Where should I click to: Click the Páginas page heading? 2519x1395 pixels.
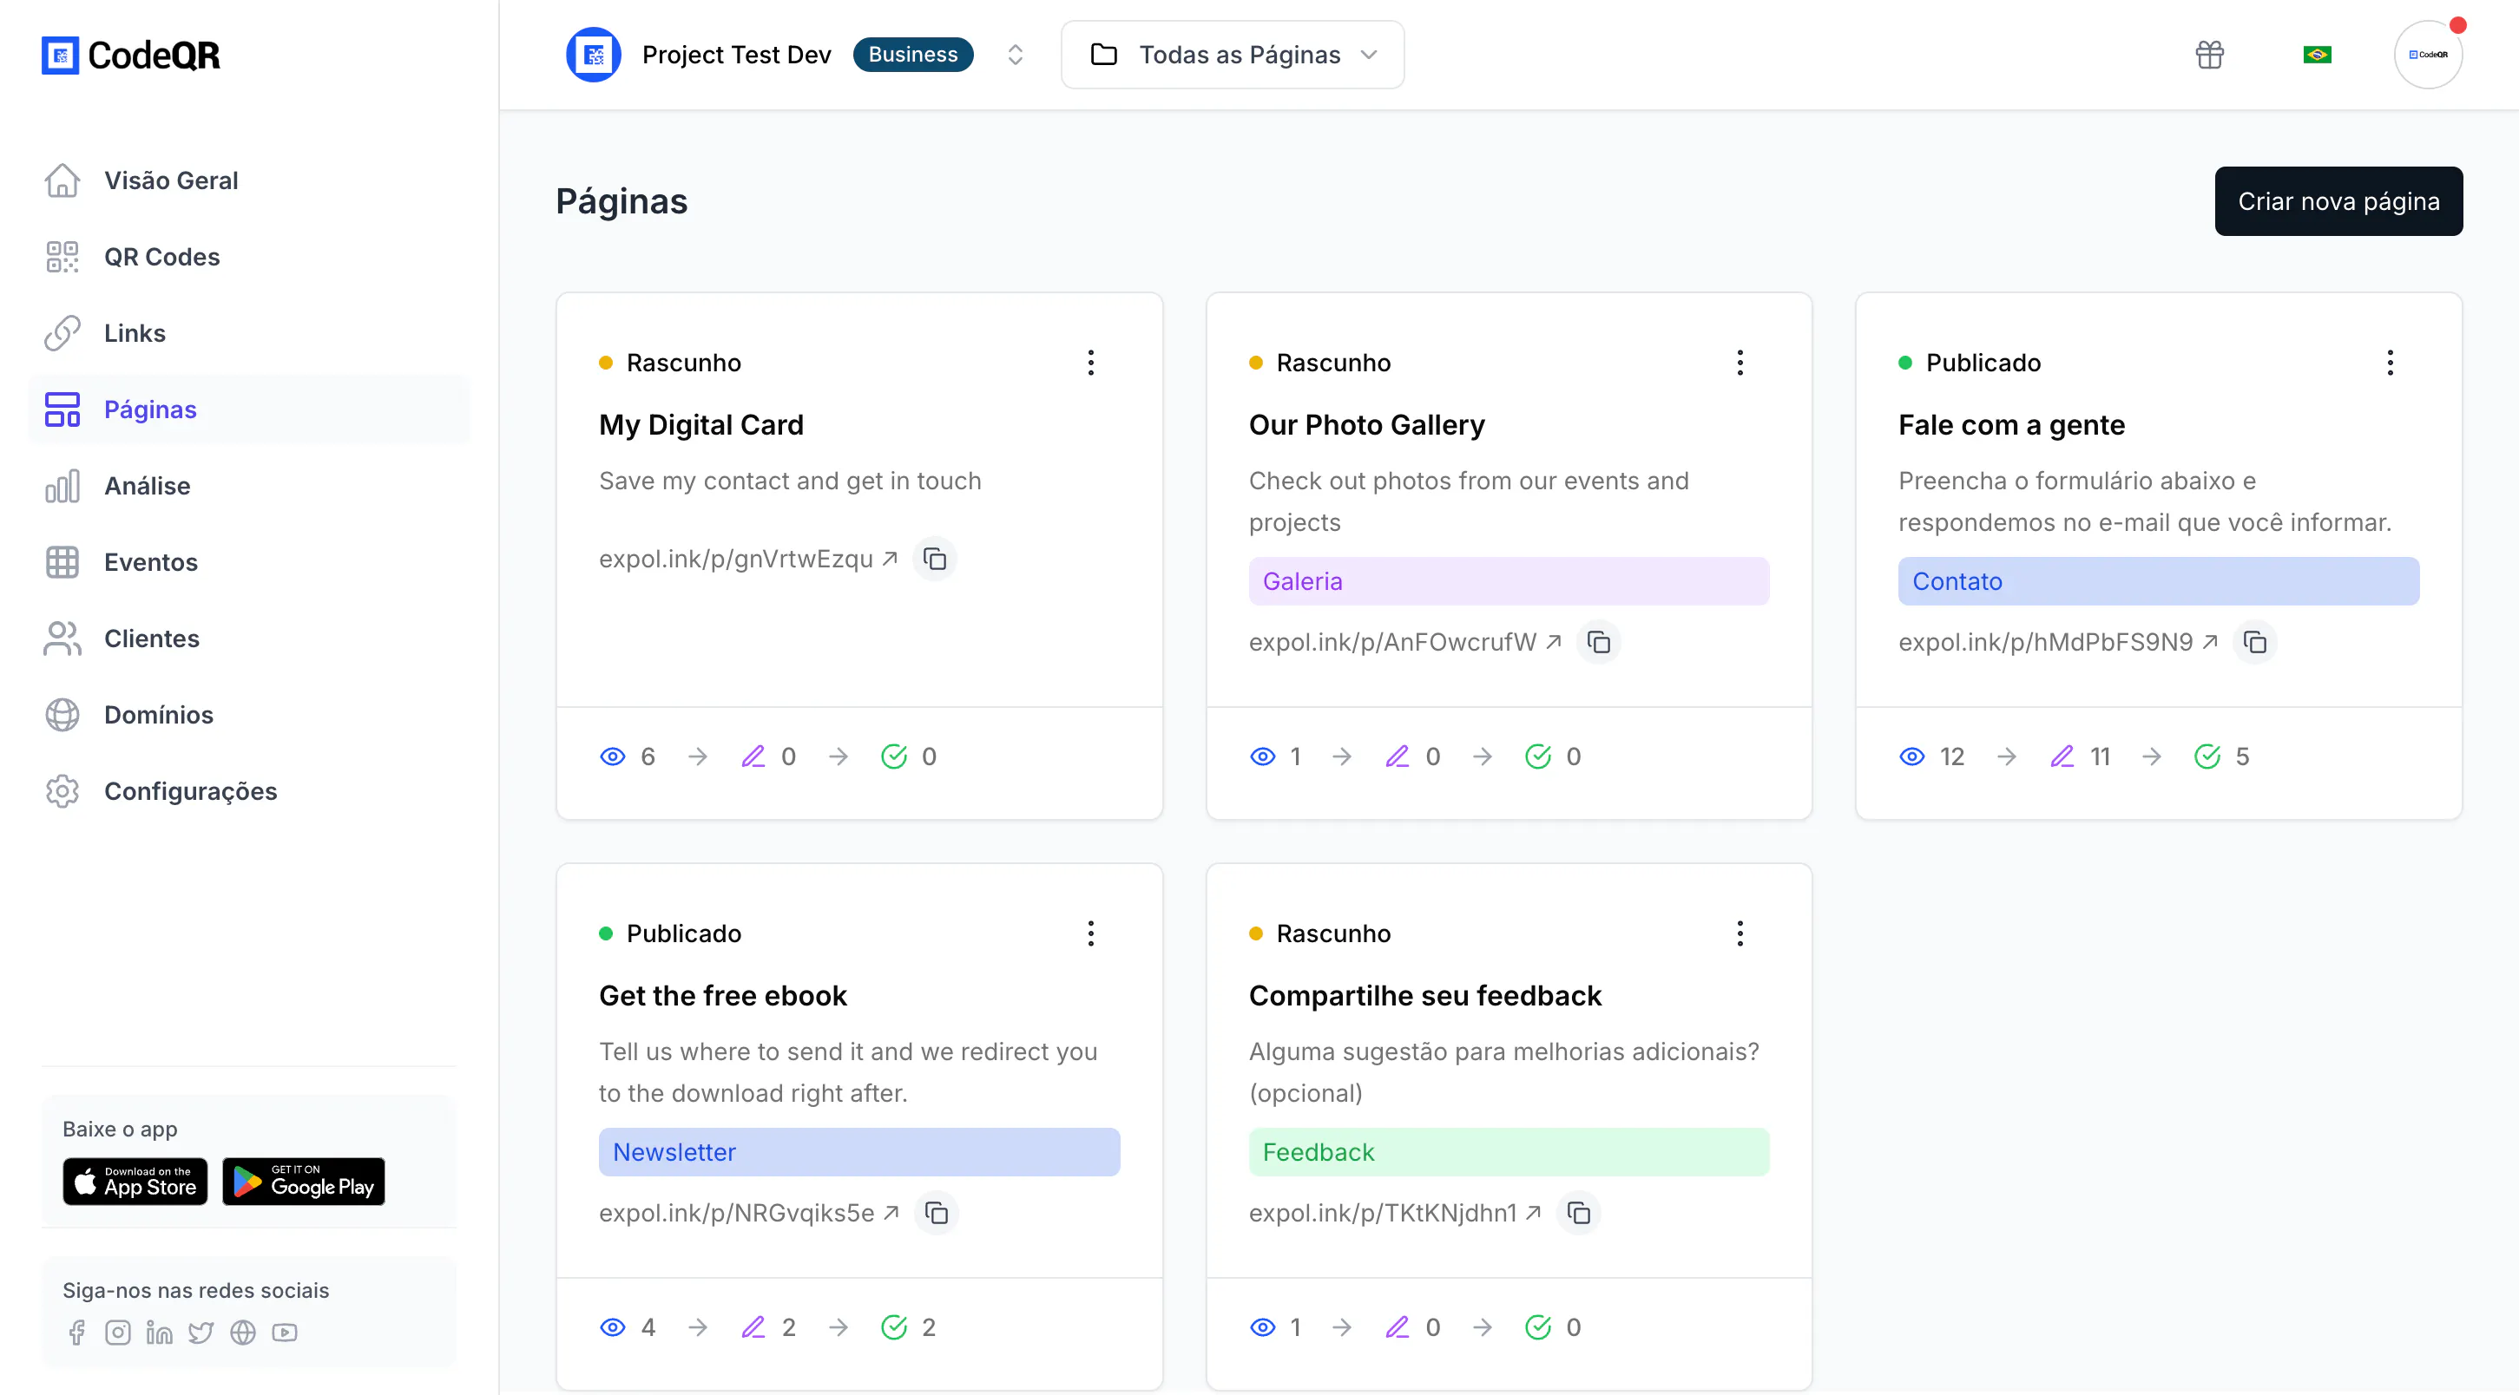click(x=622, y=201)
